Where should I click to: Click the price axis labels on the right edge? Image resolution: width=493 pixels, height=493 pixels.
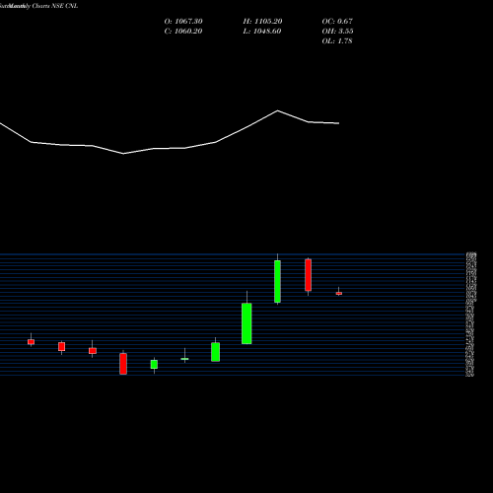pyautogui.click(x=470, y=315)
